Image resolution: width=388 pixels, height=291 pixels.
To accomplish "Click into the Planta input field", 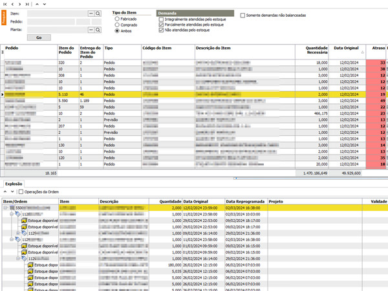I will pos(57,30).
